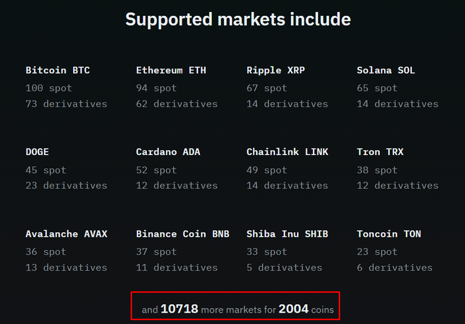Image resolution: width=465 pixels, height=324 pixels.
Task: Click DOGE's 23 derivatives count
Action: 66,186
